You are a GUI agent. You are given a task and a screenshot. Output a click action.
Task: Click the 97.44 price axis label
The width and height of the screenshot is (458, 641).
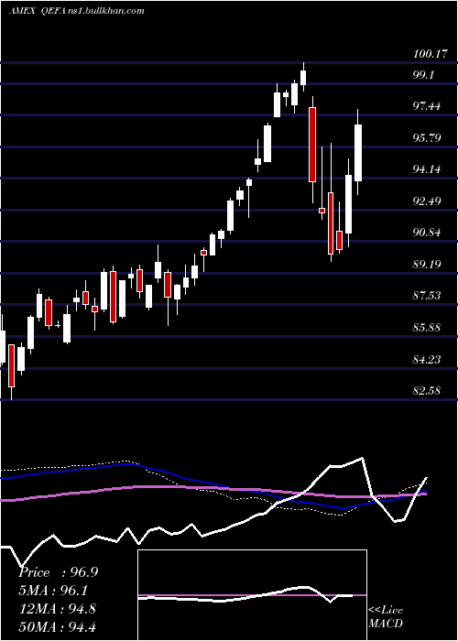click(427, 106)
